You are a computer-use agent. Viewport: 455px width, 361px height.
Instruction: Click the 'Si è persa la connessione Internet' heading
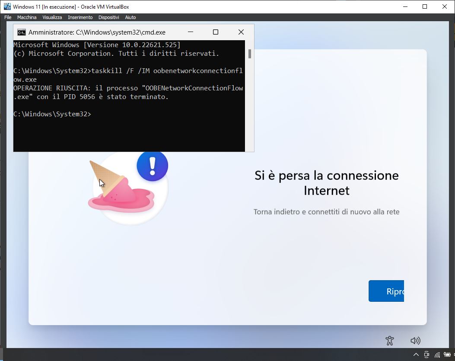pyautogui.click(x=327, y=183)
